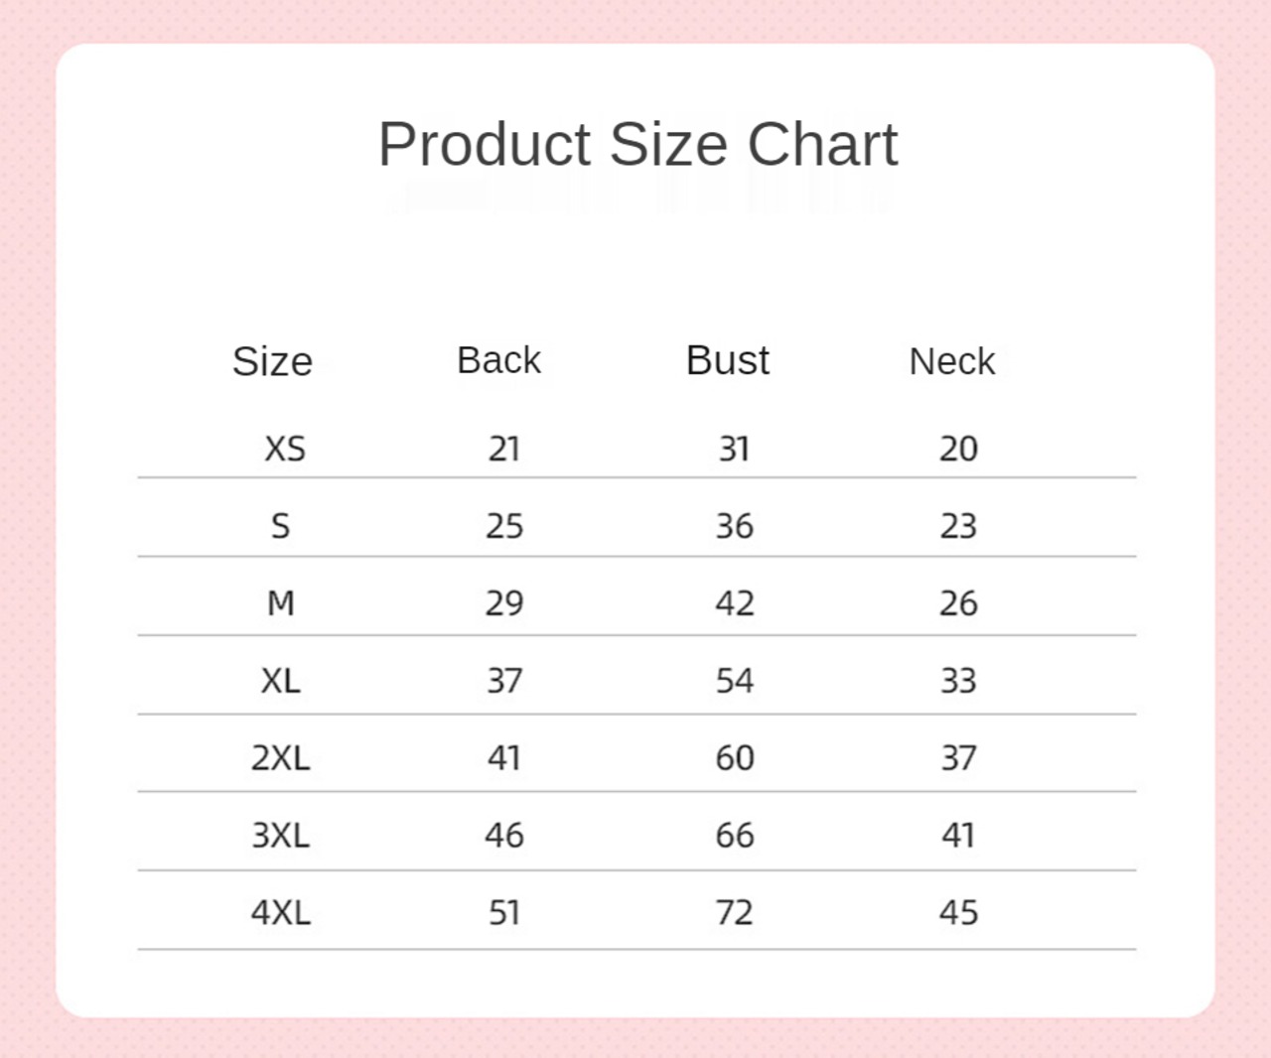This screenshot has width=1271, height=1058.
Task: Select the 3XL size label
Action: pyautogui.click(x=280, y=836)
